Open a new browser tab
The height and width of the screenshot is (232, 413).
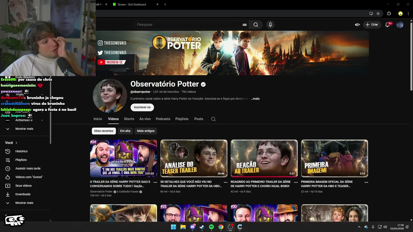click(165, 5)
